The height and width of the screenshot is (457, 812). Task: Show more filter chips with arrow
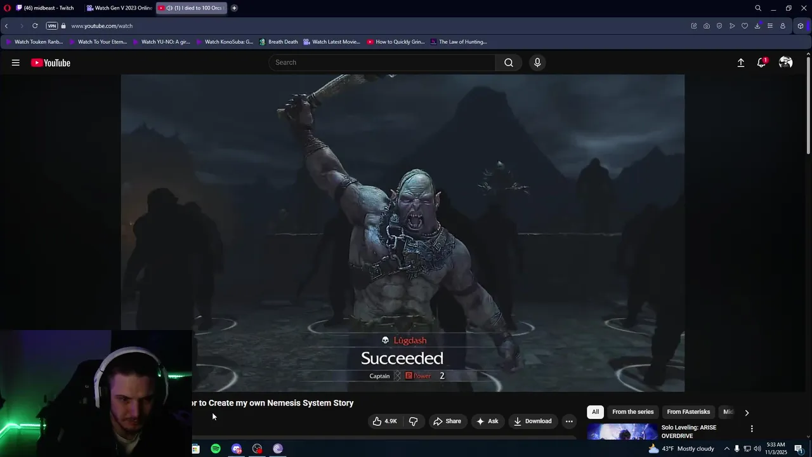pos(747,413)
